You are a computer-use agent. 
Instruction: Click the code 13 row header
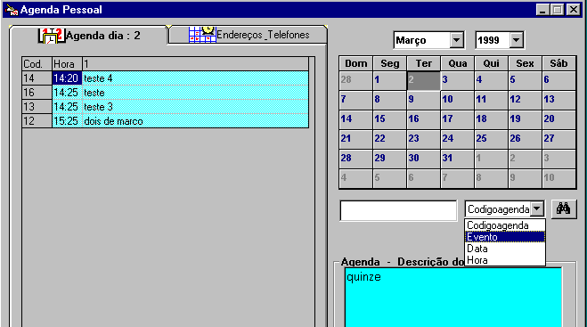37,107
